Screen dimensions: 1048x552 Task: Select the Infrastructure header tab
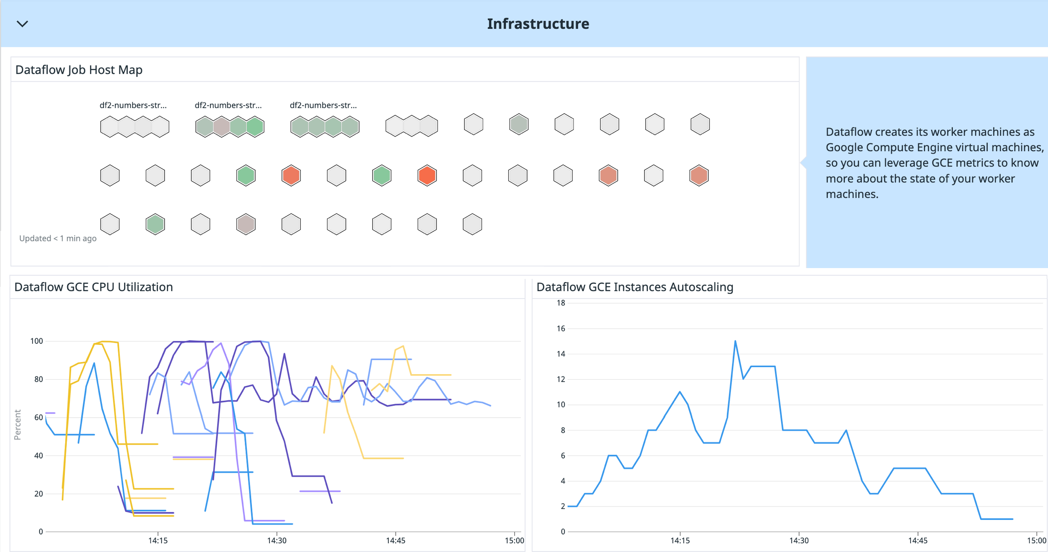click(x=538, y=24)
